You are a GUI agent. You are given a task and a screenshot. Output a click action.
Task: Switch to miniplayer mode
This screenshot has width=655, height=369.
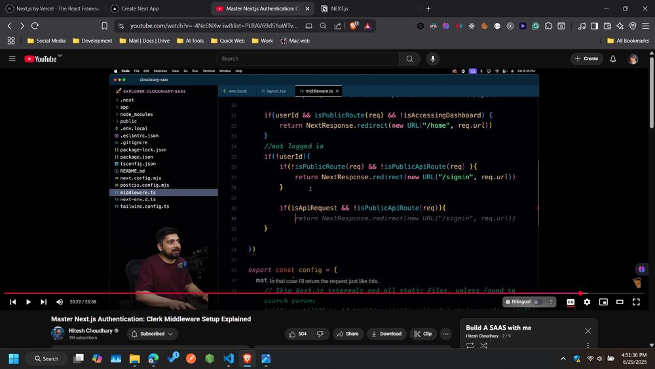603,302
